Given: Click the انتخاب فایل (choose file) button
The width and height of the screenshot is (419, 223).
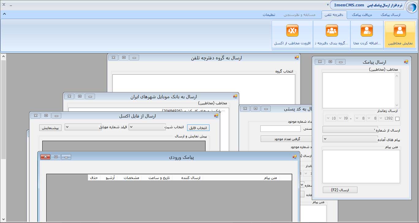Looking at the screenshot, I should (x=198, y=128).
